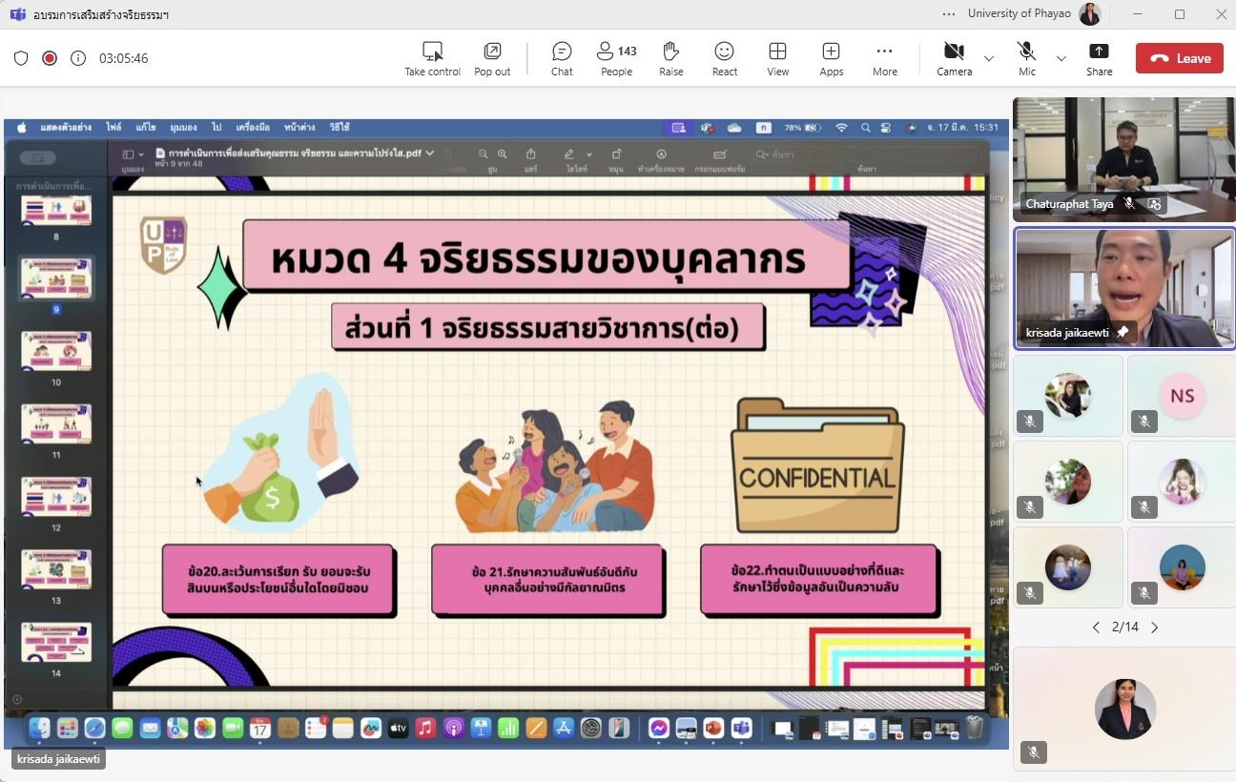
Task: Select krisada jaikaewti's pinned video tile
Action: coord(1124,289)
